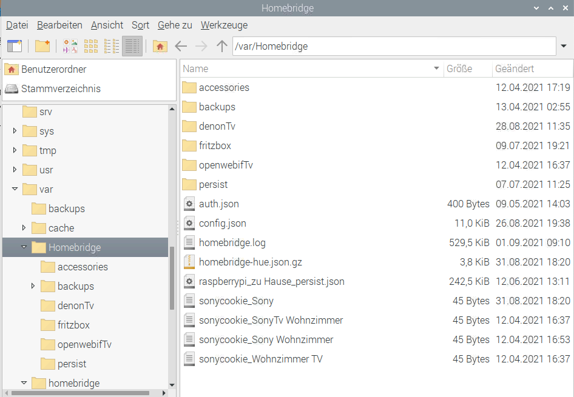
Task: Go to the home folder via the toolbar
Action: click(160, 46)
